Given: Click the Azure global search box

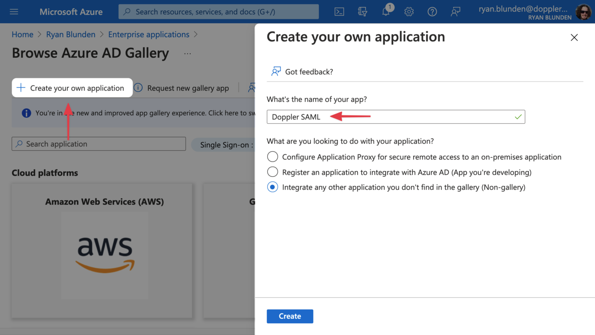Looking at the screenshot, I should [x=218, y=12].
